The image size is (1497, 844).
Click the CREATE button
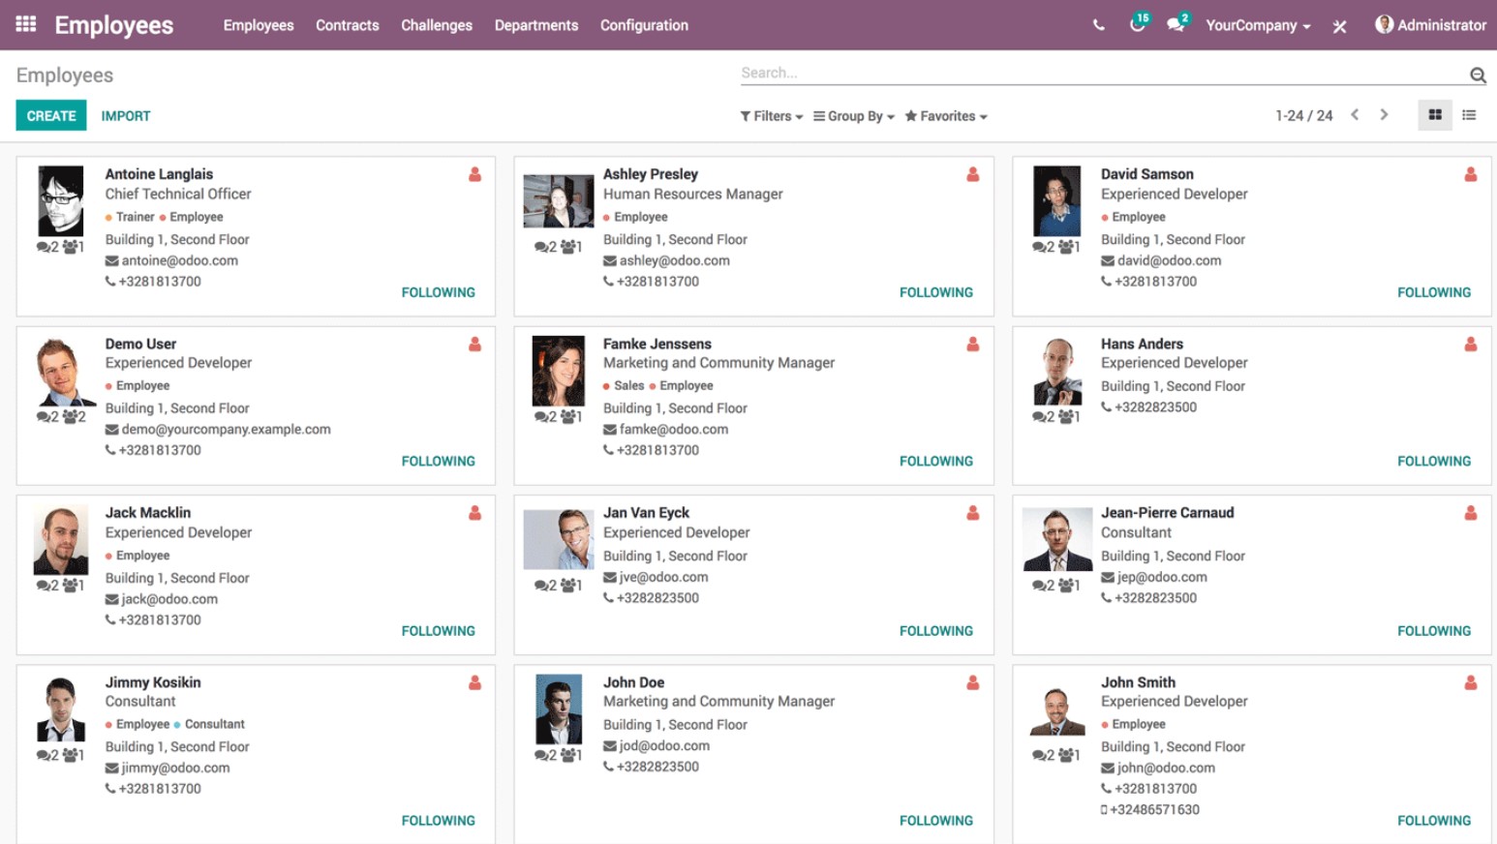pyautogui.click(x=51, y=115)
